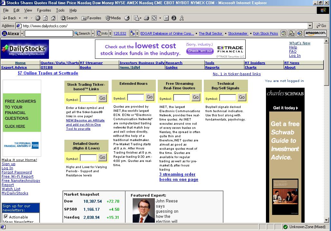Open the Favorites menu

tap(44, 10)
